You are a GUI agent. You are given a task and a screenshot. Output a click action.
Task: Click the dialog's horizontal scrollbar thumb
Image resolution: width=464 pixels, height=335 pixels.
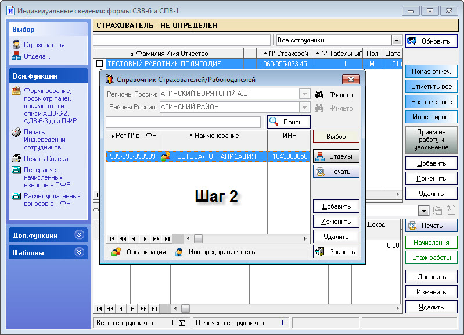(198, 238)
